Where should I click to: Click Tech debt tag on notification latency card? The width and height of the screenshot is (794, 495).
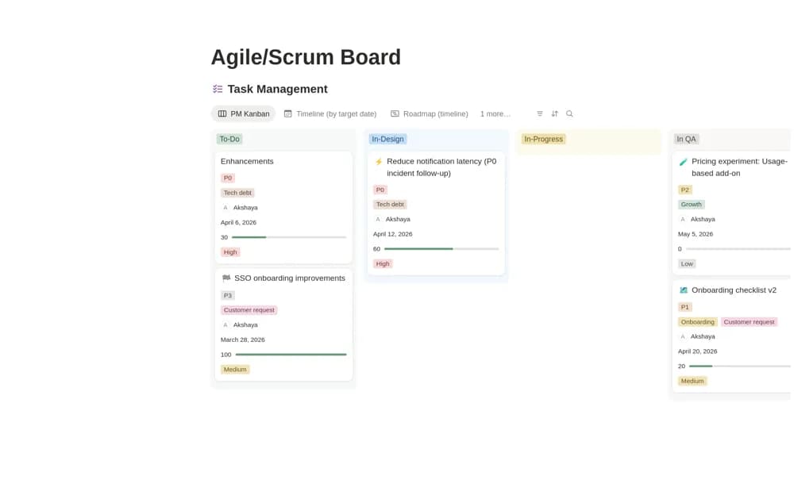(x=390, y=205)
